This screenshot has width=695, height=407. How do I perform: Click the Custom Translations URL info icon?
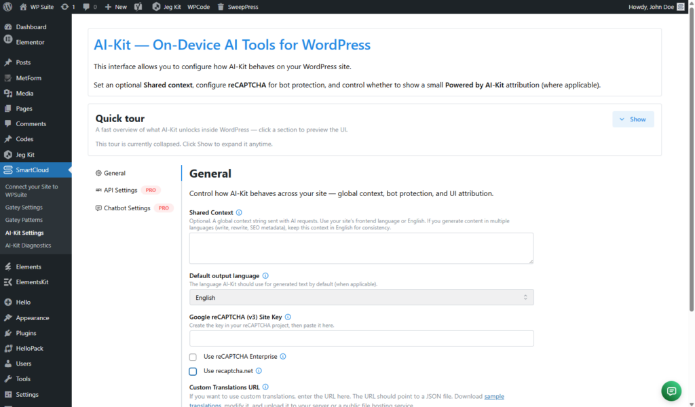click(x=265, y=387)
